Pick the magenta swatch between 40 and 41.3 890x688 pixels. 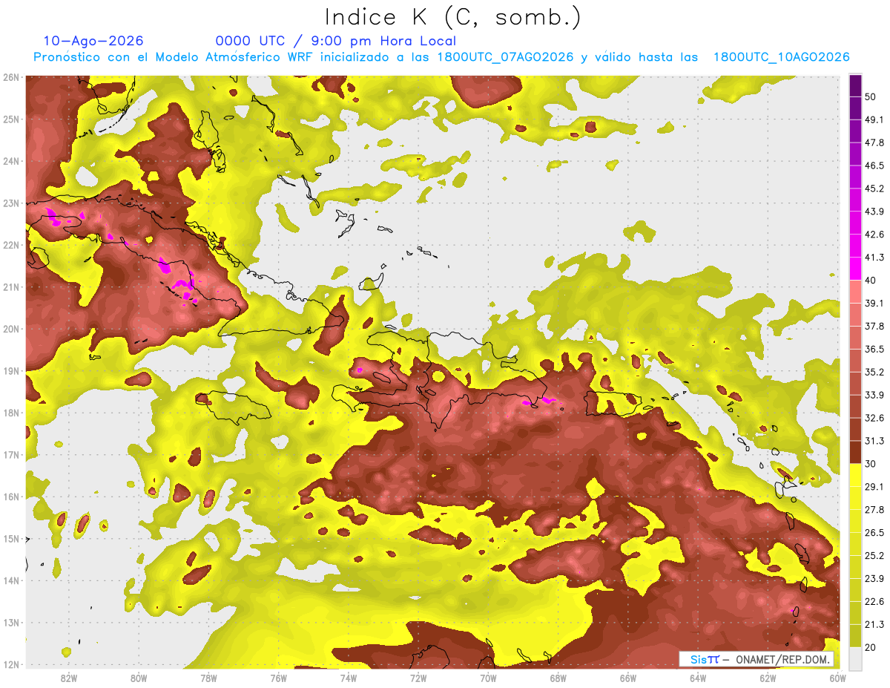[x=855, y=269]
